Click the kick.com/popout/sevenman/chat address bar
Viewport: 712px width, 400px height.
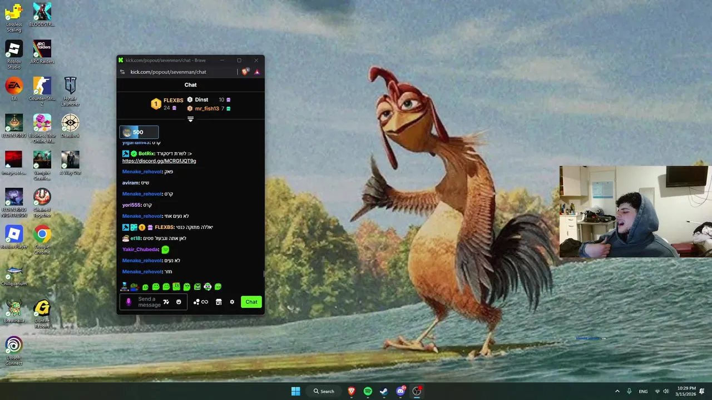tap(168, 72)
